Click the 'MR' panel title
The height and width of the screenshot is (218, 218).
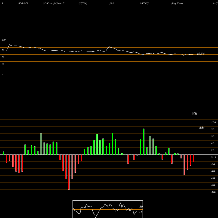(x=194, y=113)
